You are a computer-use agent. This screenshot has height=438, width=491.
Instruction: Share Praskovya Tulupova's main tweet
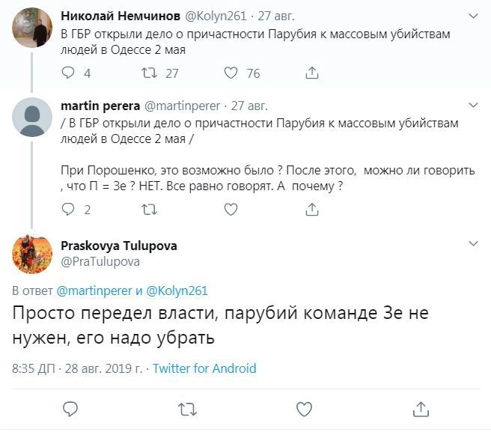(421, 409)
